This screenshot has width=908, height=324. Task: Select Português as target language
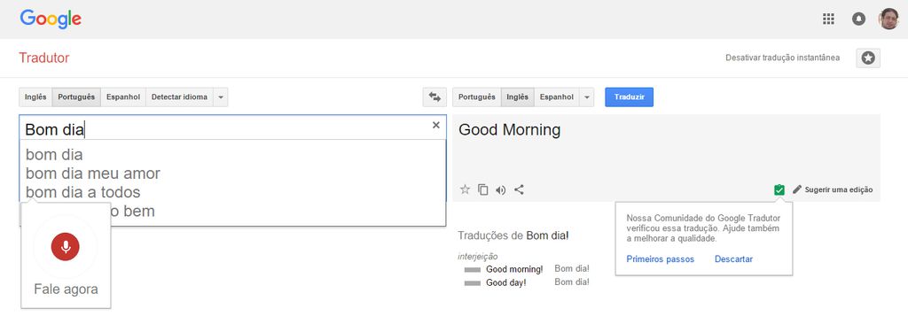click(x=476, y=97)
